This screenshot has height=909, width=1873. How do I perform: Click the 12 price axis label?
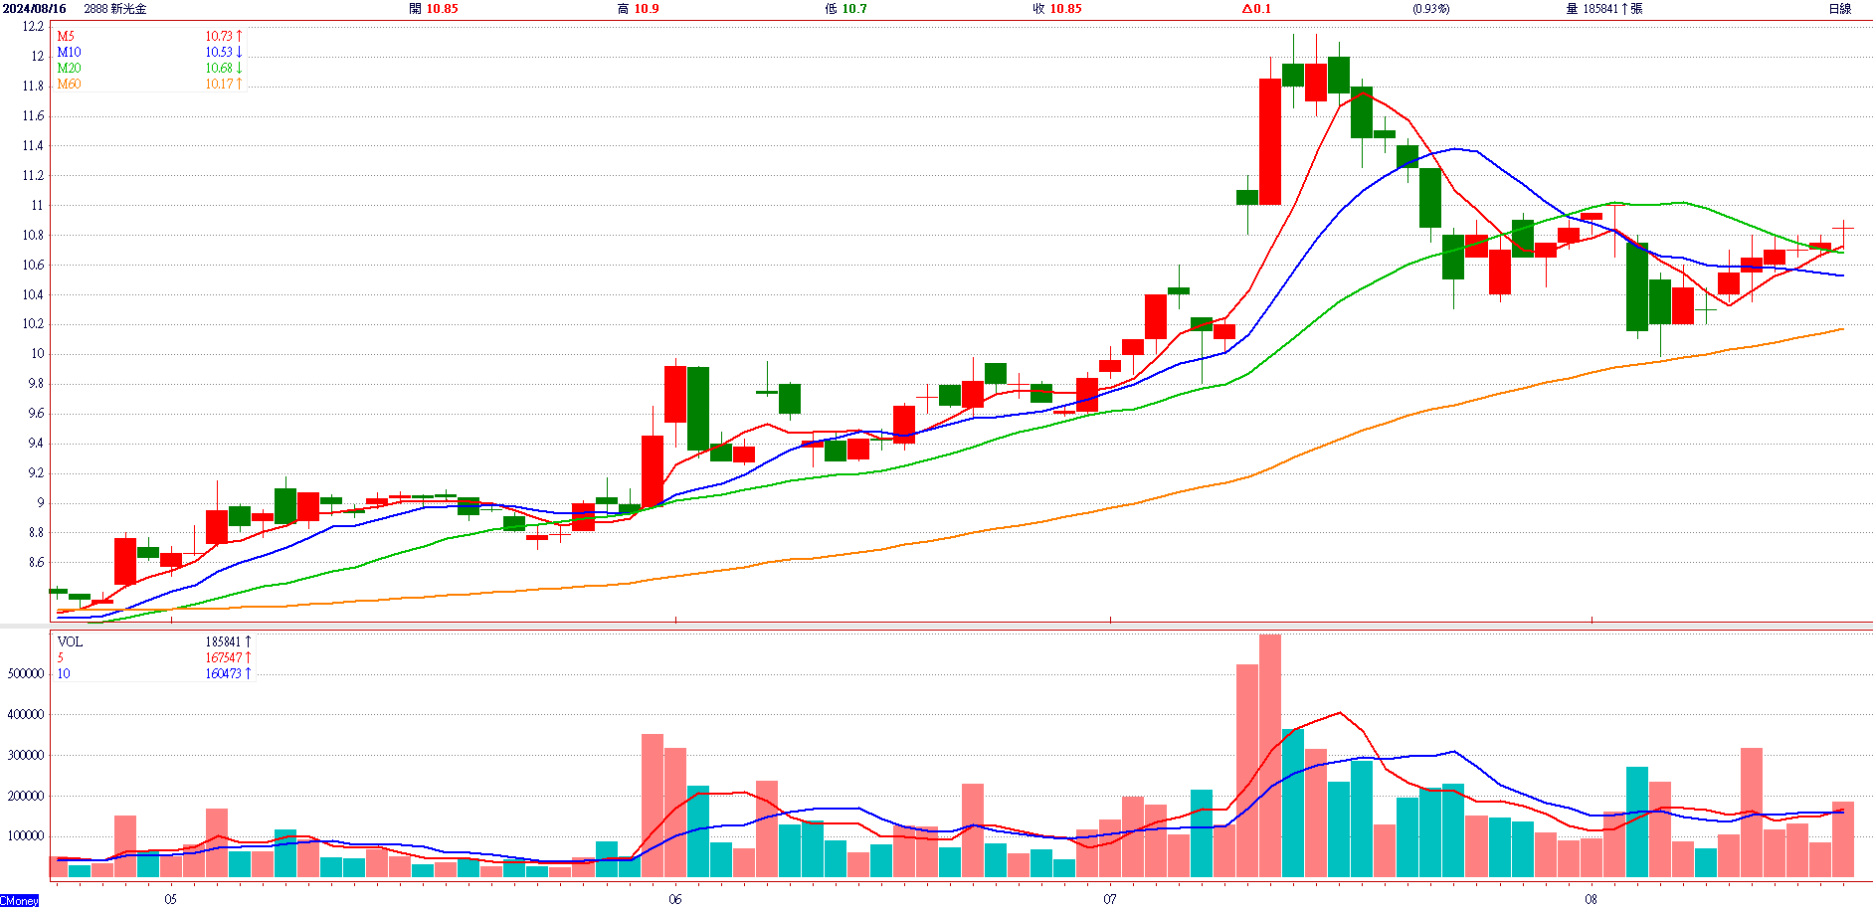click(x=38, y=57)
